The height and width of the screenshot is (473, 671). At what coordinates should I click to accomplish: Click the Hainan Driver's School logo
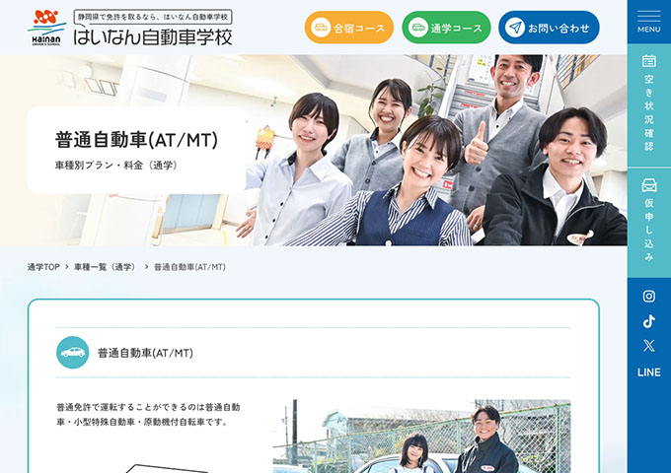coord(46,28)
